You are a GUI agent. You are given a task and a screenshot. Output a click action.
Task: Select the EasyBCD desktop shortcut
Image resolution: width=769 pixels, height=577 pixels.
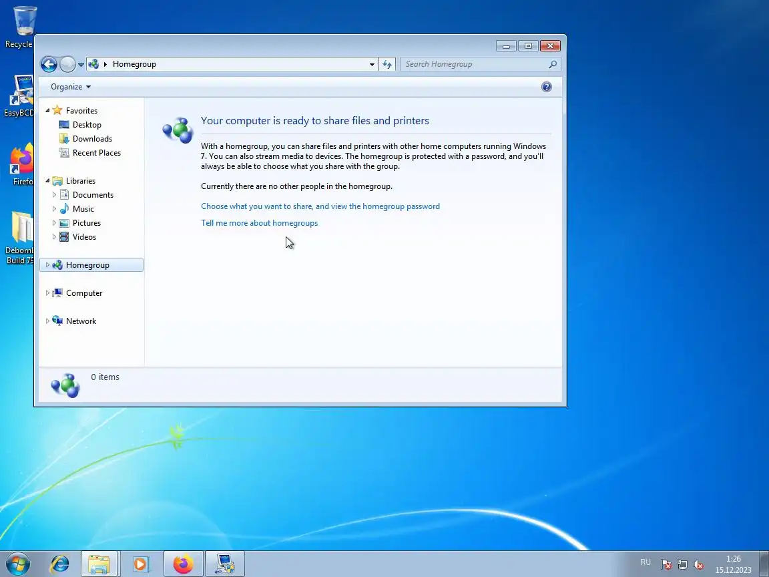(19, 95)
